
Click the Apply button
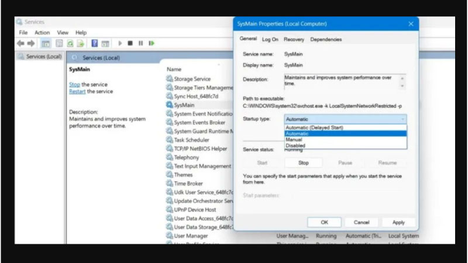click(398, 222)
